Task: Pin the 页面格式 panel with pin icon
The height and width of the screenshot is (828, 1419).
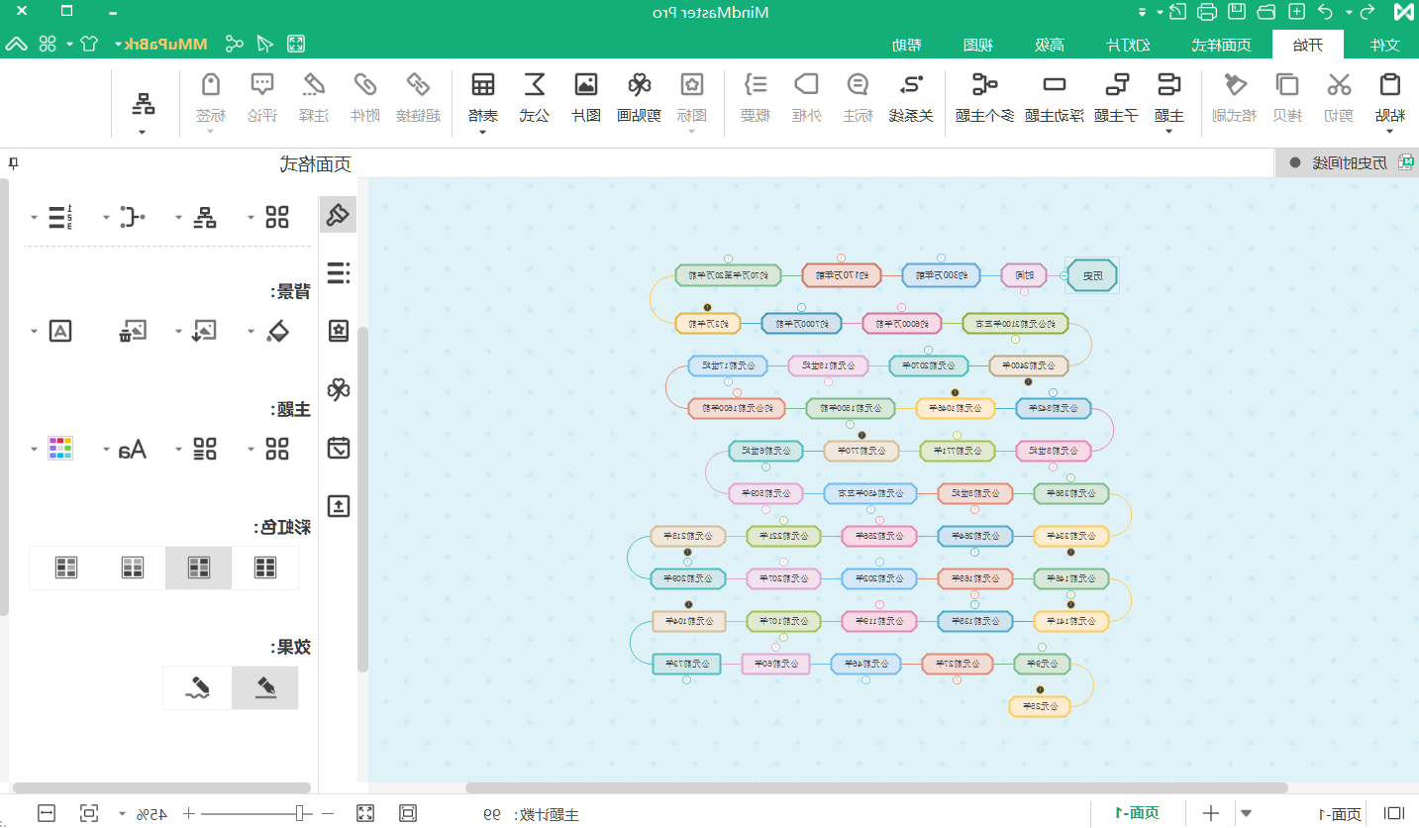Action: (12, 163)
